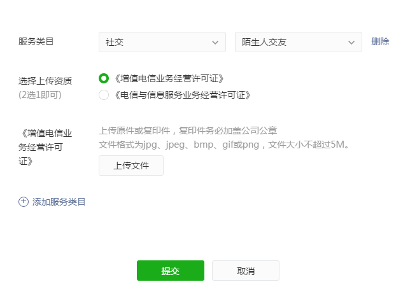Click the chevron arrow in 陌生人交友 dropdown
410x289 pixels.
(x=351, y=43)
